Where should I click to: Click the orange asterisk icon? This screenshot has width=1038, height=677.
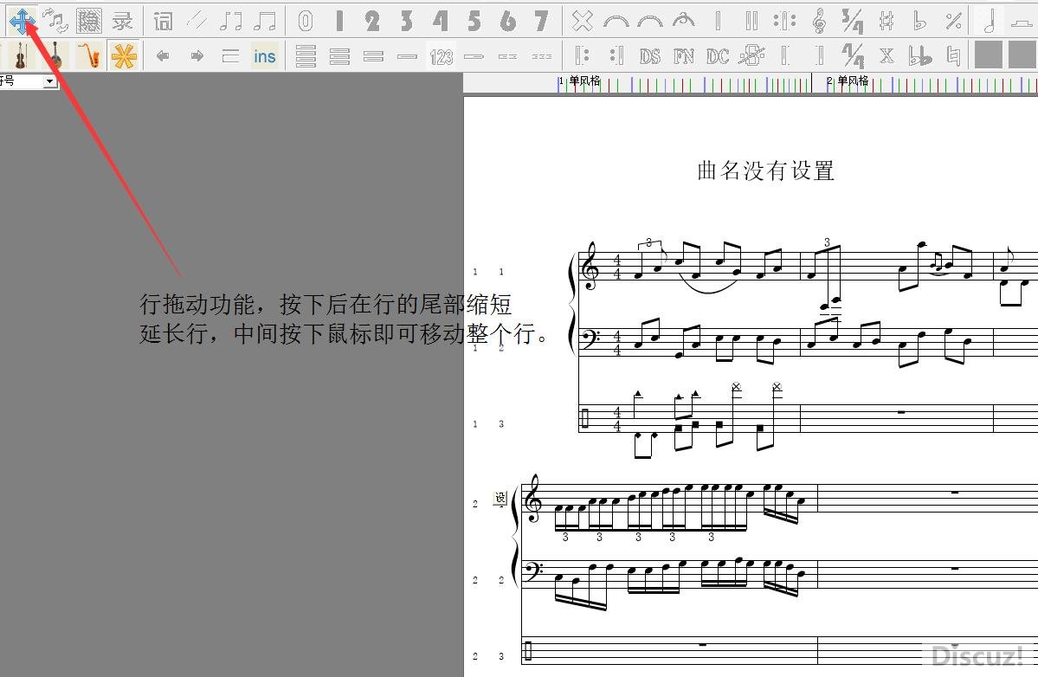(124, 56)
